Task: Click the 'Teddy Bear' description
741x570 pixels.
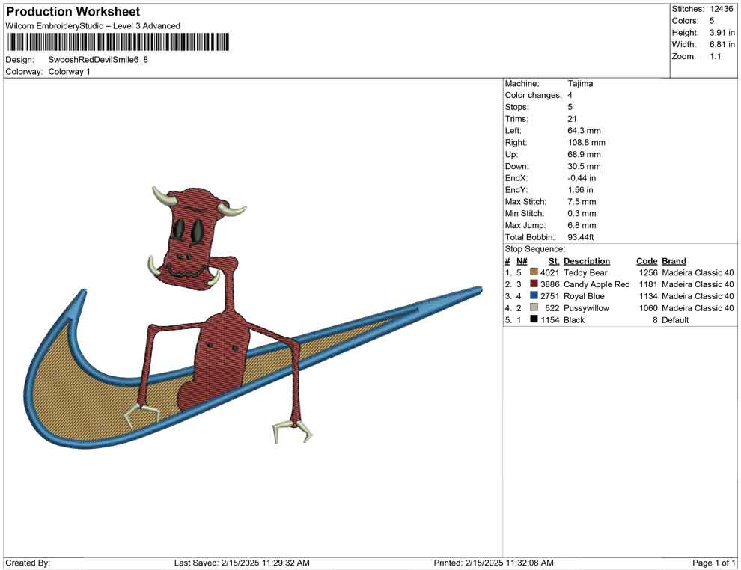Action: coord(585,272)
